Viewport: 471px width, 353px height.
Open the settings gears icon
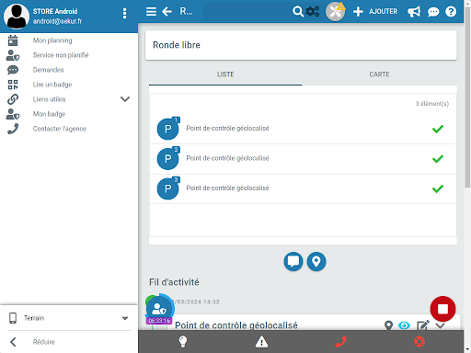click(x=313, y=12)
